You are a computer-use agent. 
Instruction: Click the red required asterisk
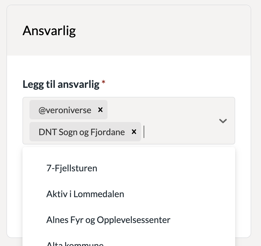104,82
